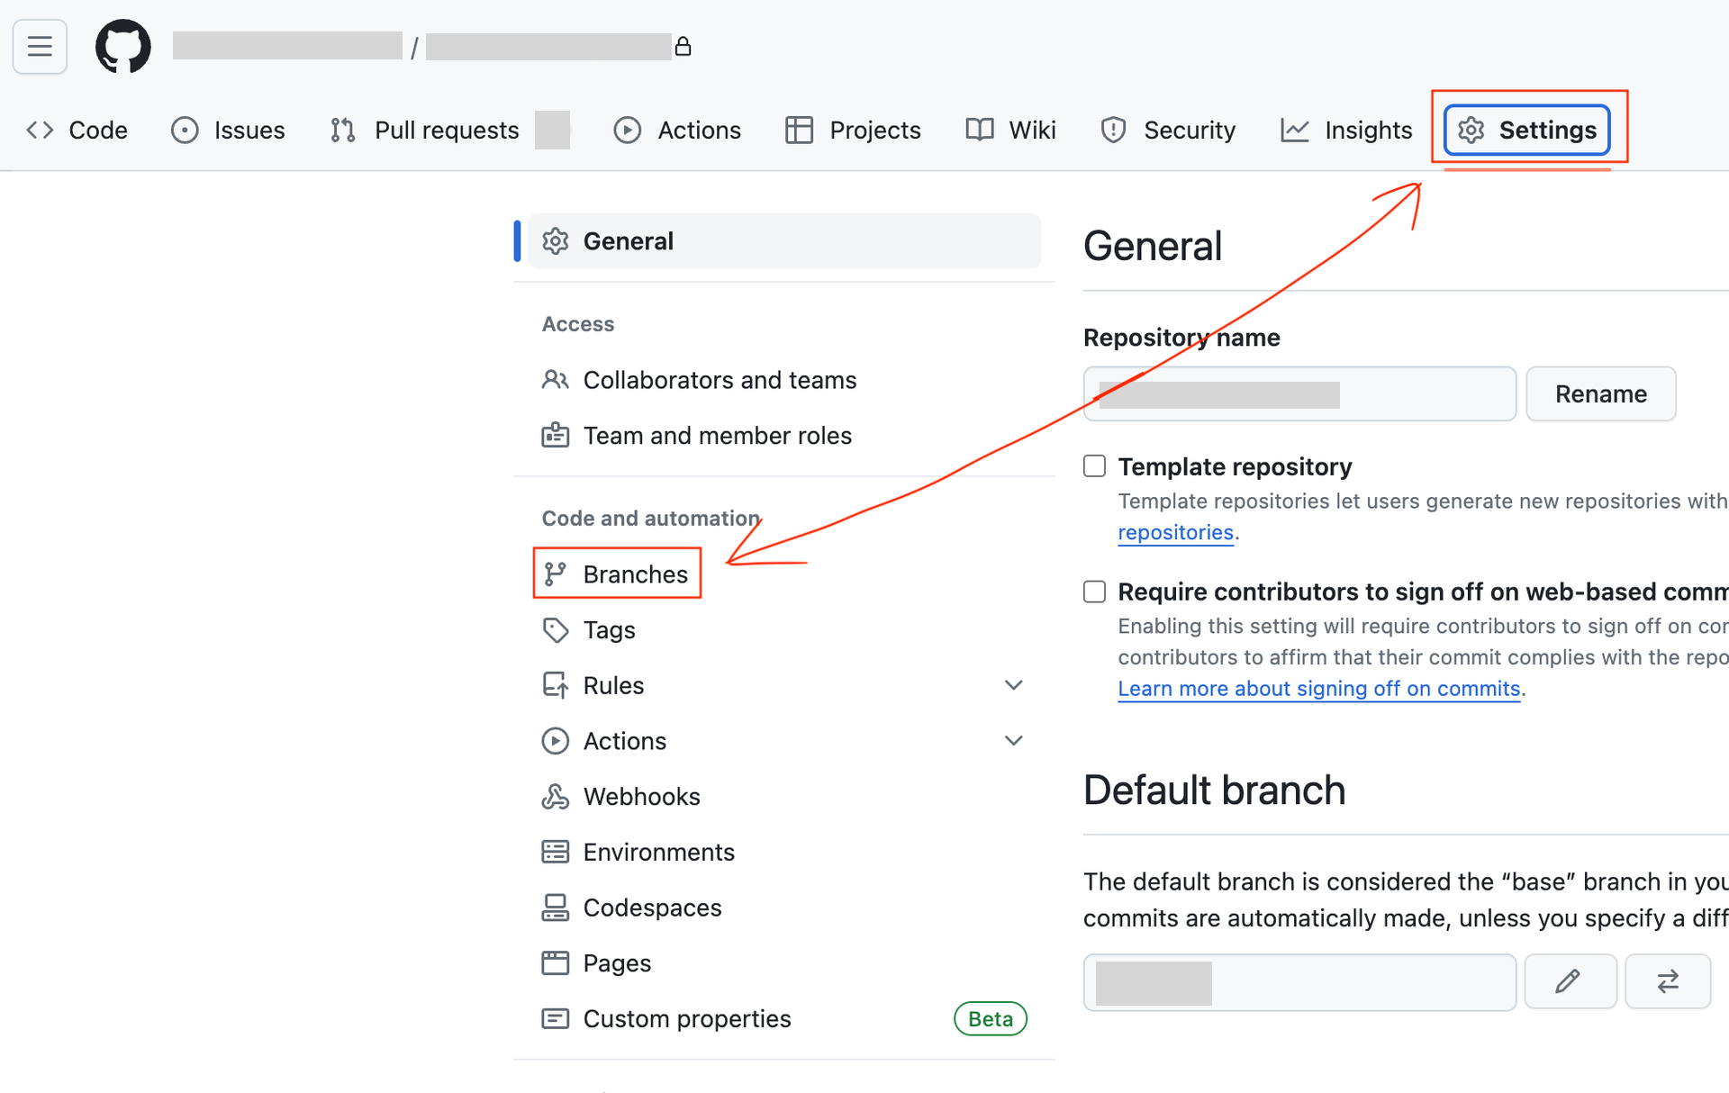
Task: Open Tags settings in sidebar
Action: click(x=608, y=629)
